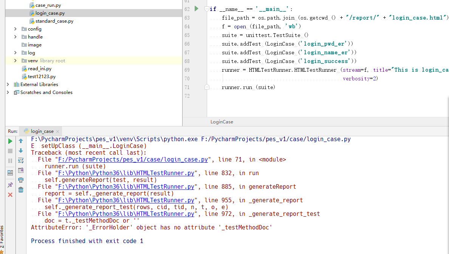Jump up the stack trace with the up arrow
The height and width of the screenshot is (254, 449).
[x=21, y=141]
